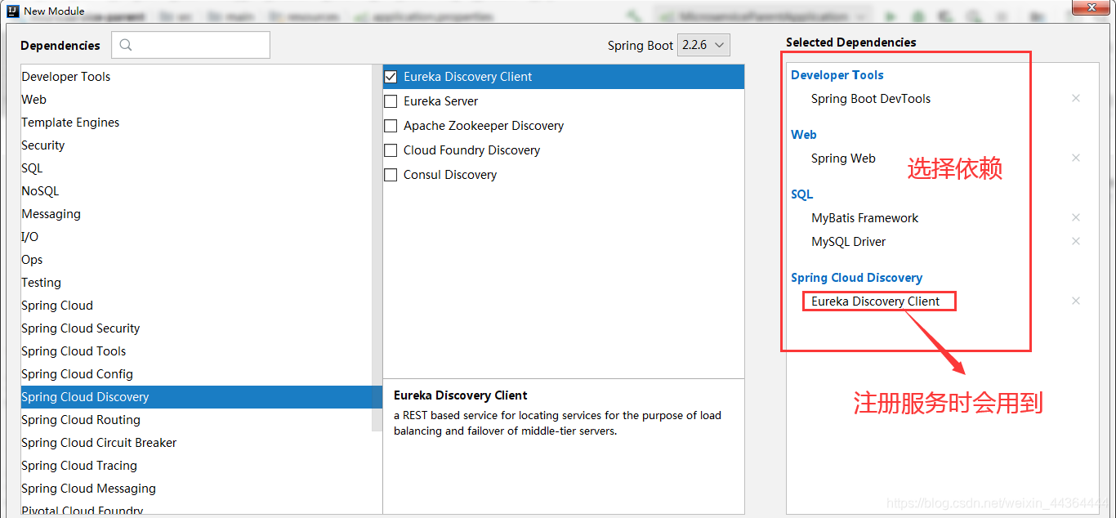Uncheck the Eureka Discovery Client checkbox

point(391,77)
